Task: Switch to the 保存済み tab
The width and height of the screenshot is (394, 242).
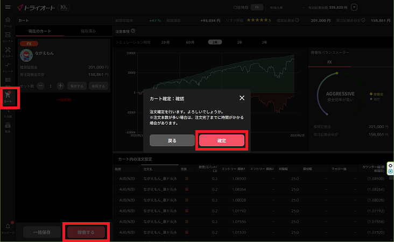Action: [88, 31]
